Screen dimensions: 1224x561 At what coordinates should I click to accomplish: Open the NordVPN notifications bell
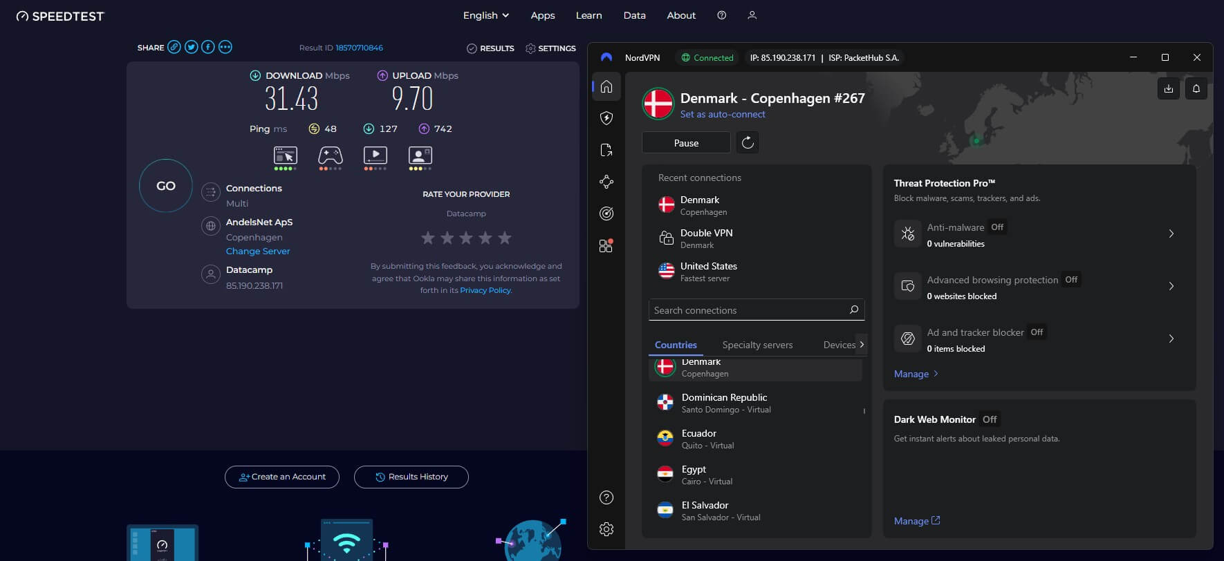pyautogui.click(x=1196, y=88)
